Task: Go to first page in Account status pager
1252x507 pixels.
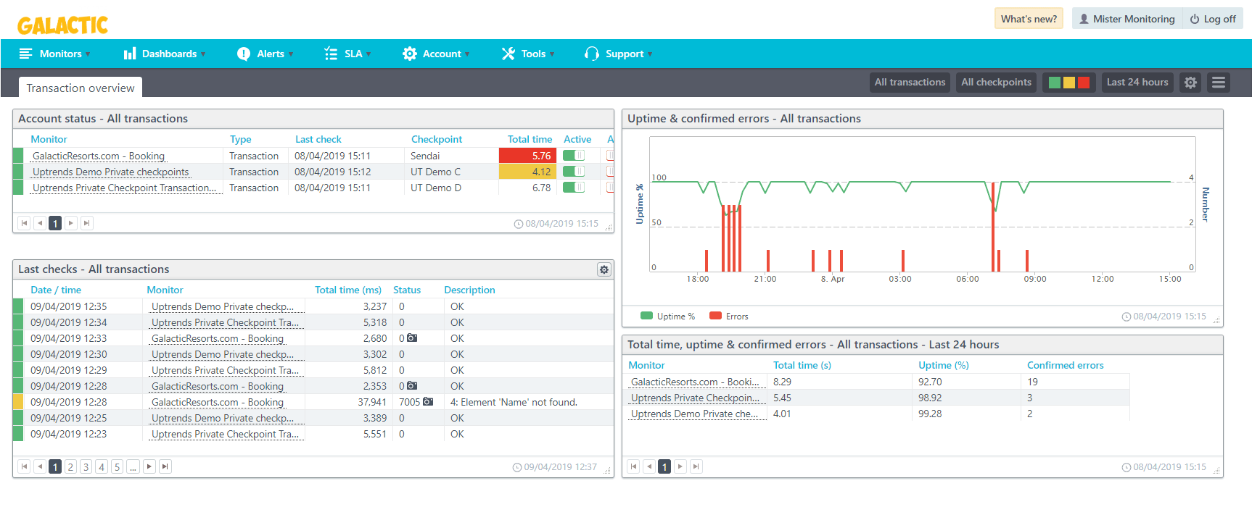Action: 24,223
